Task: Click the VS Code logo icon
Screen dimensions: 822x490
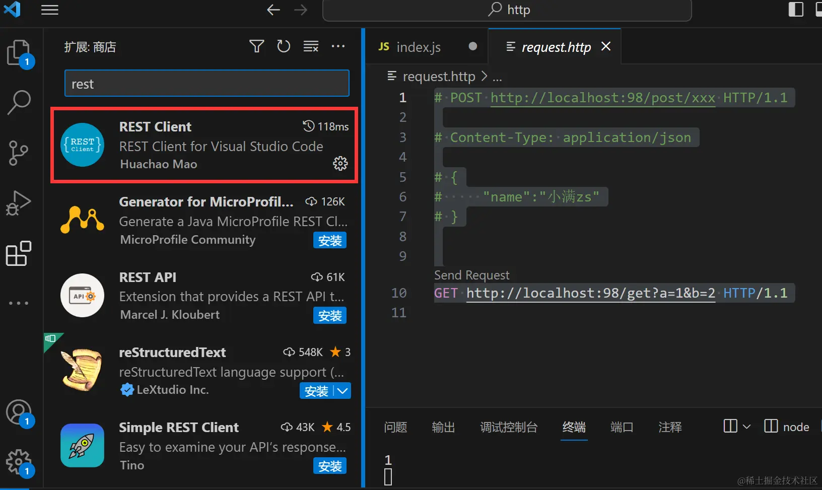Action: click(x=12, y=9)
